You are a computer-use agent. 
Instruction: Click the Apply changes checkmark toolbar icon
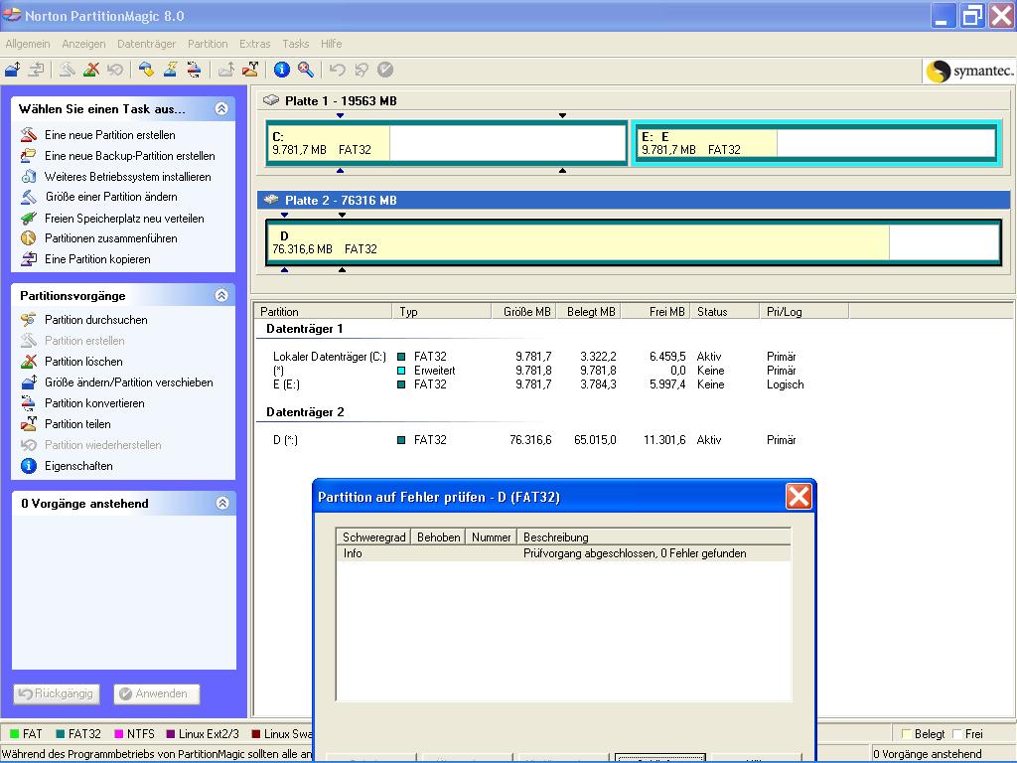click(x=385, y=70)
